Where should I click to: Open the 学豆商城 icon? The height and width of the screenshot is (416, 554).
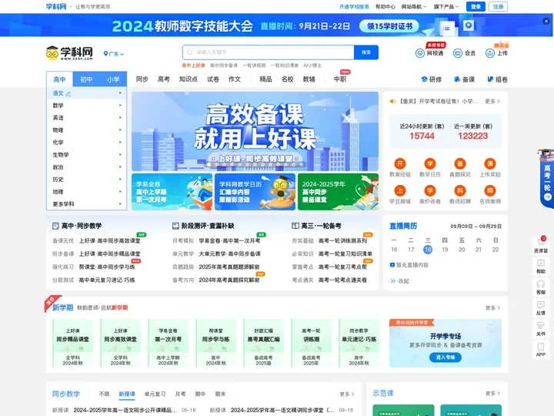400,191
